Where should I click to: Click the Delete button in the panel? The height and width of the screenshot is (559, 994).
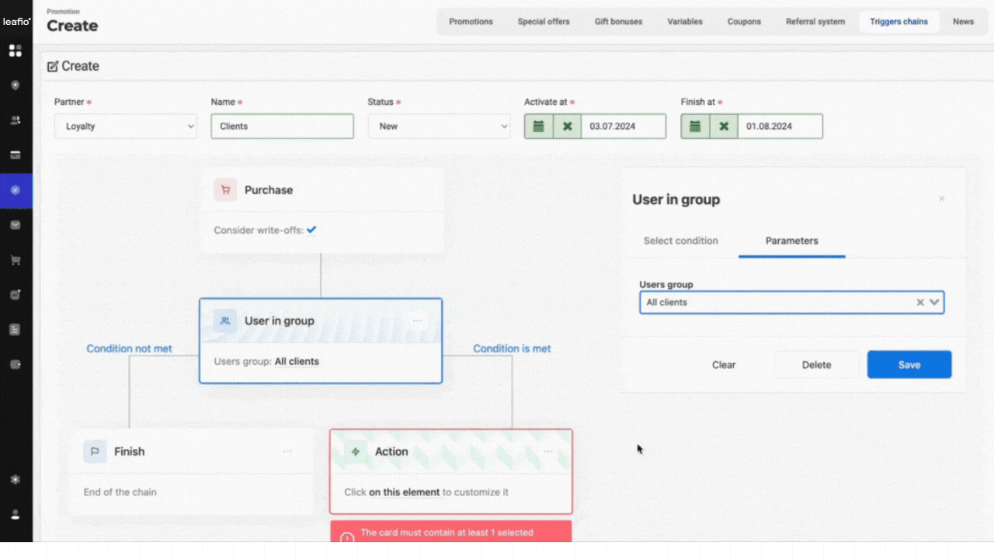(x=816, y=365)
